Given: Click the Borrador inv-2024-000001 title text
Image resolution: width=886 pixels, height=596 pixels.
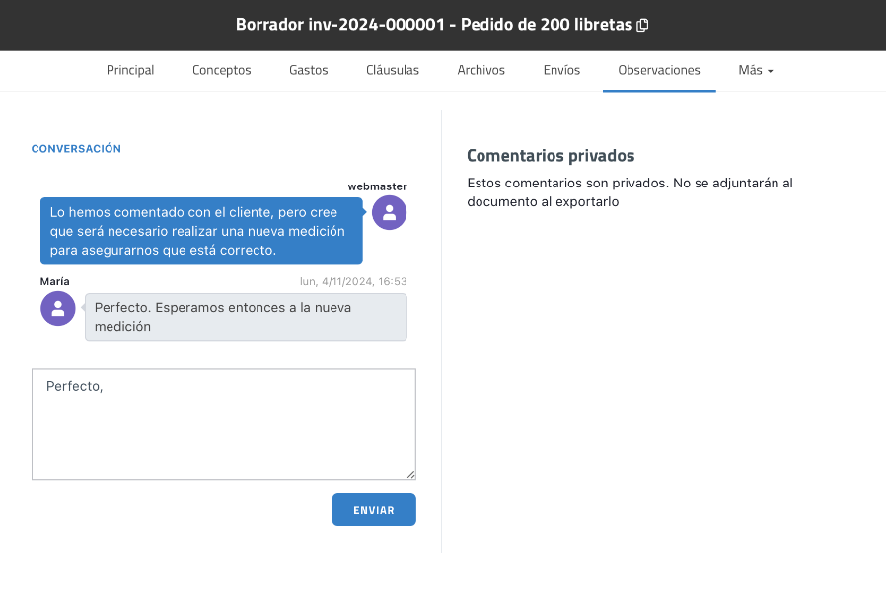Looking at the screenshot, I should tap(434, 25).
